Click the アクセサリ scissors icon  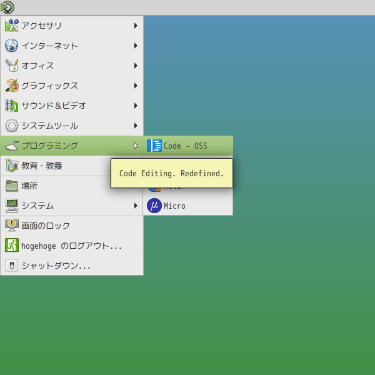(x=12, y=26)
